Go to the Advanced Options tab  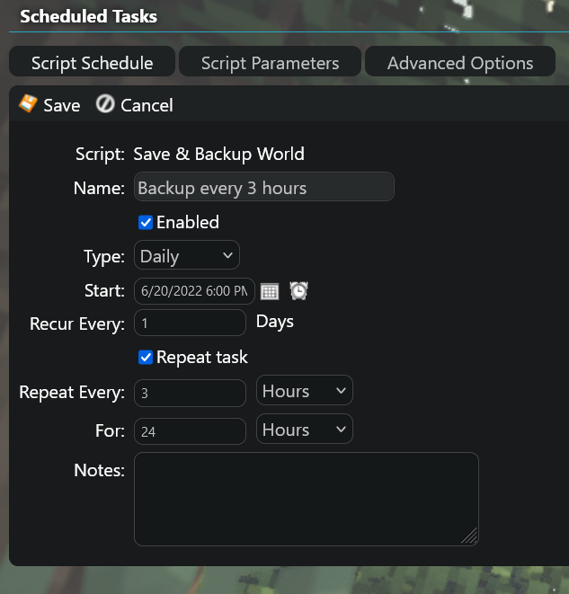tap(459, 63)
